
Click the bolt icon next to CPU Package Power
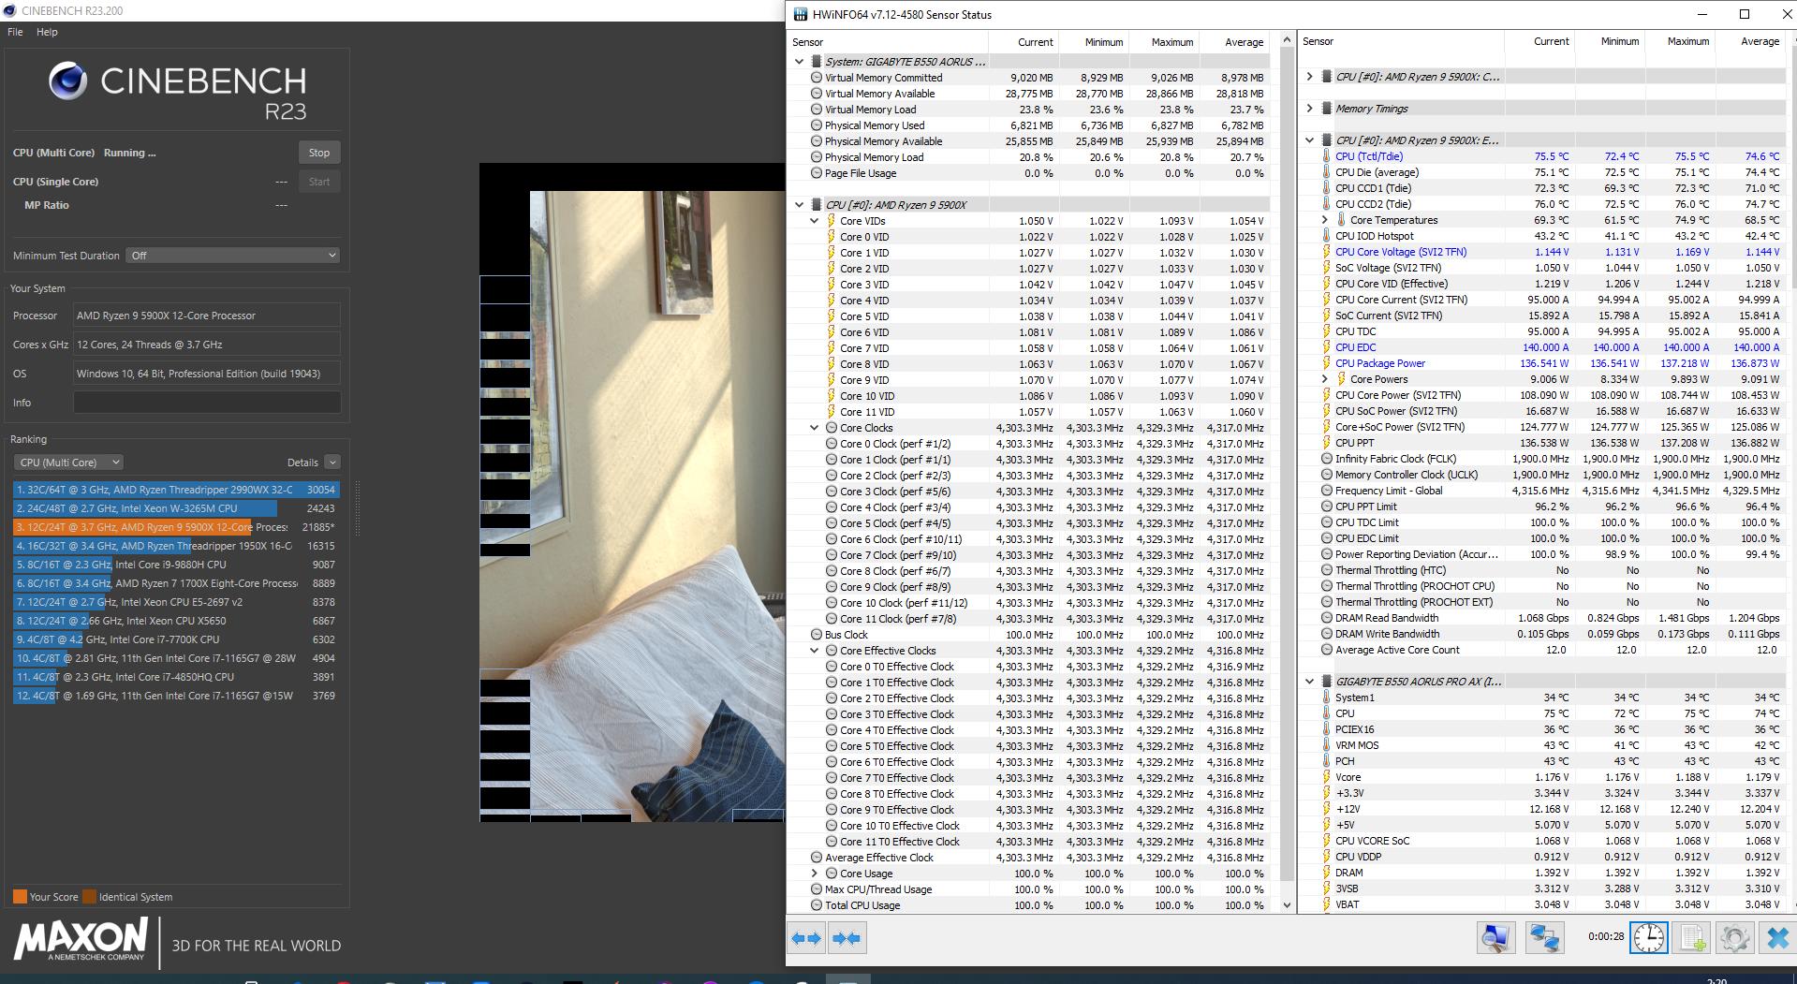[x=1326, y=363]
